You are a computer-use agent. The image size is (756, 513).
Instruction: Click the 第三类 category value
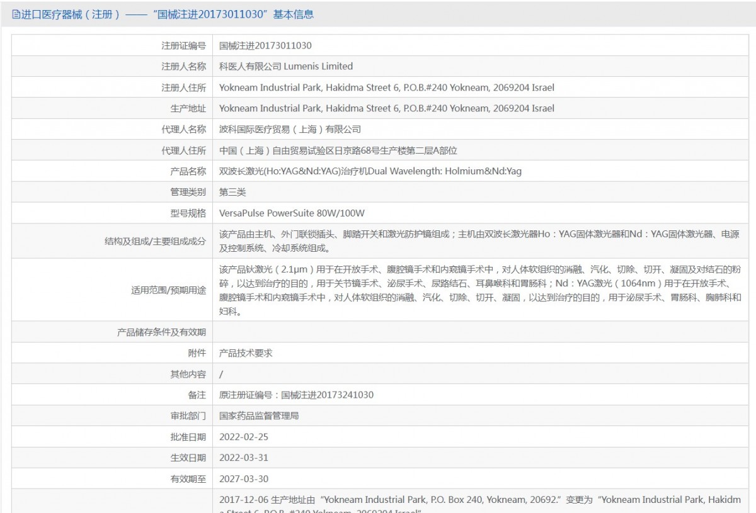click(232, 192)
